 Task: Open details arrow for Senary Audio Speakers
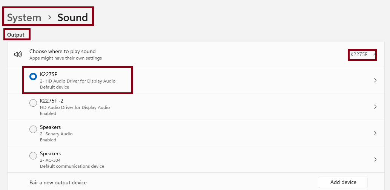point(375,133)
